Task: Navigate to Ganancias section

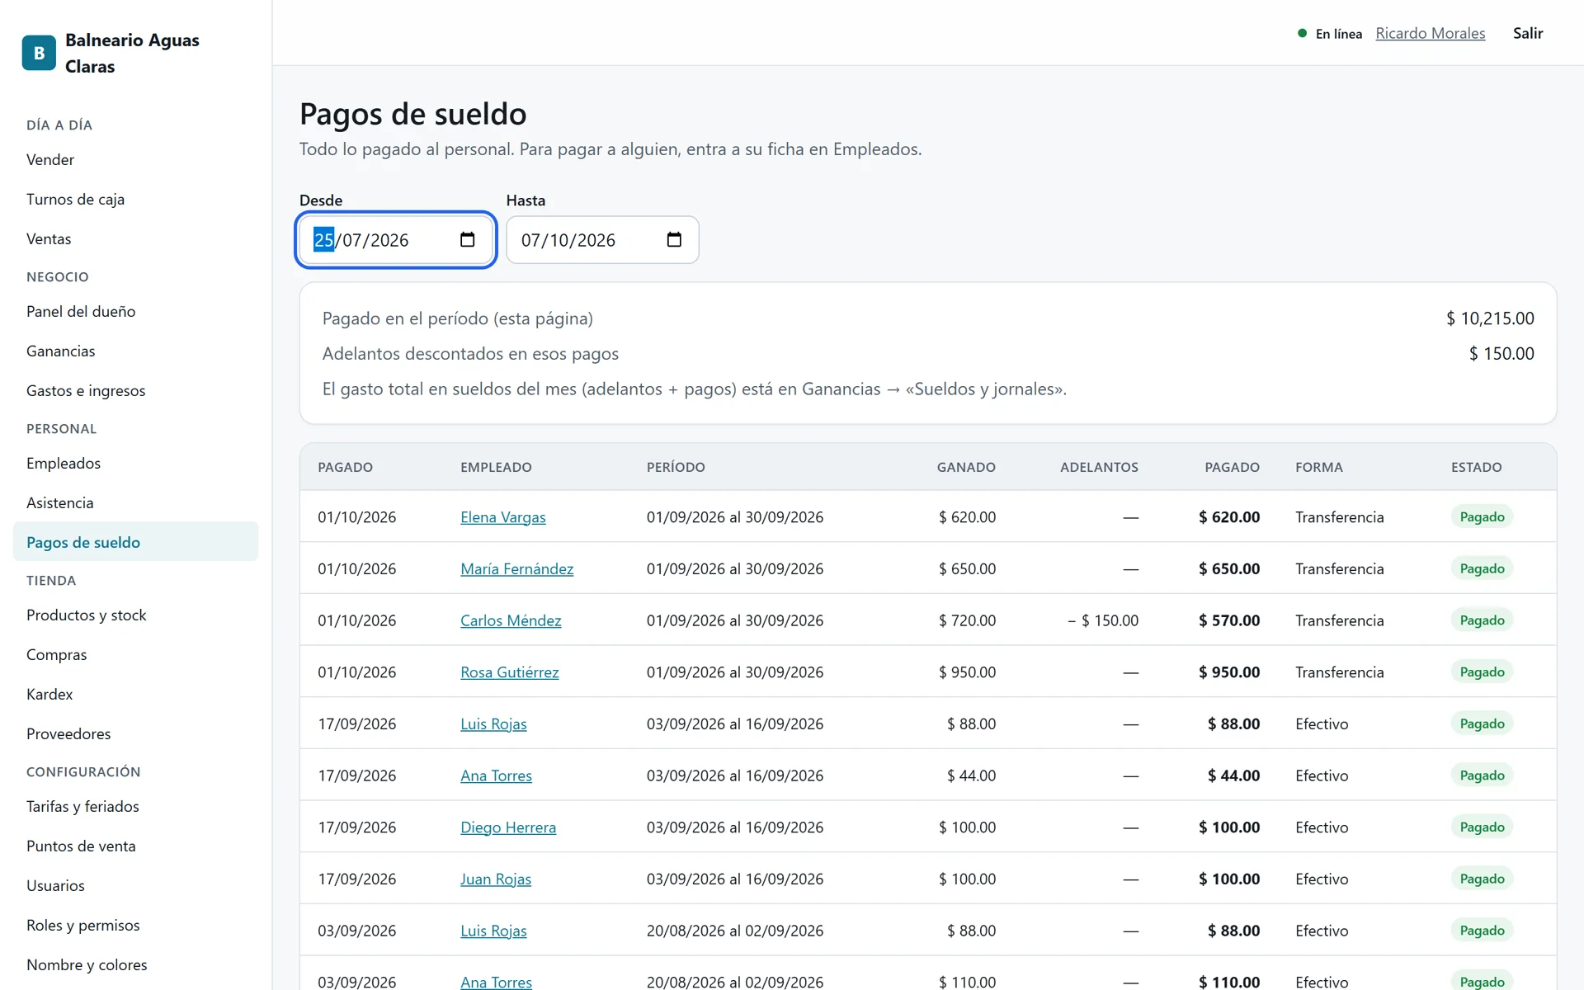Action: pos(60,351)
